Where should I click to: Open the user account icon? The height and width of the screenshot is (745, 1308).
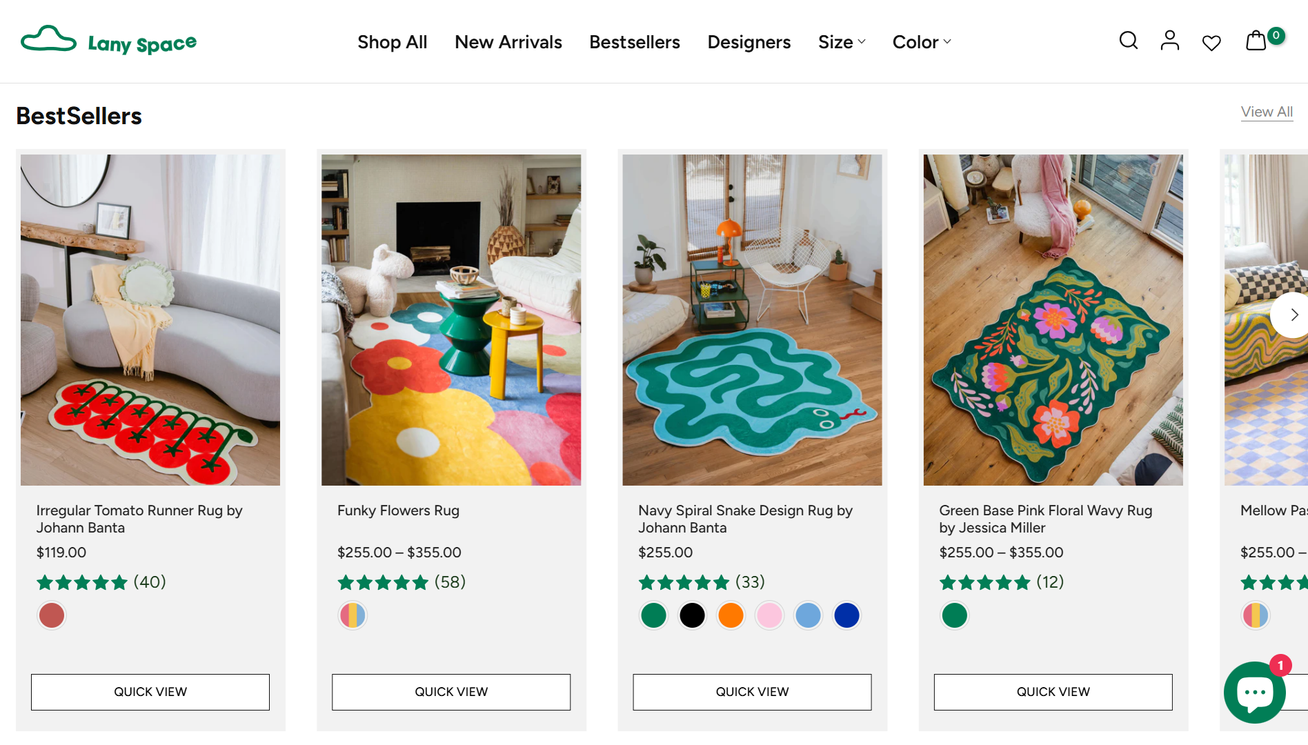pos(1169,41)
